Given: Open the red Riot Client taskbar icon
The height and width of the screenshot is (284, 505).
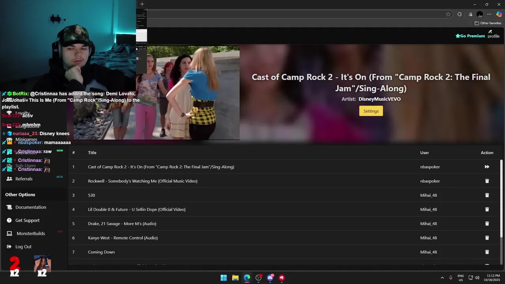Looking at the screenshot, I should coord(282,278).
